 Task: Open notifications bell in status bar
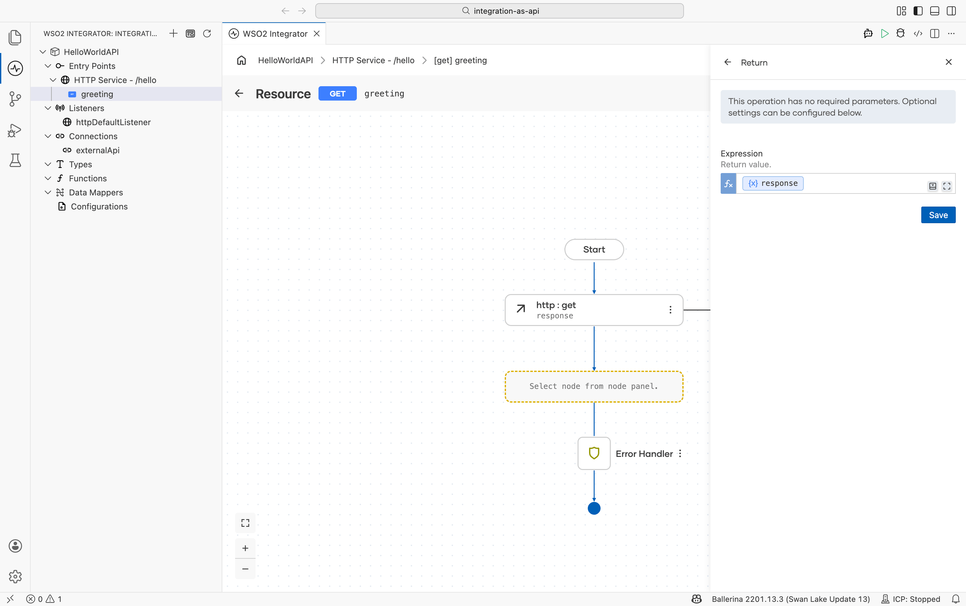pyautogui.click(x=955, y=599)
